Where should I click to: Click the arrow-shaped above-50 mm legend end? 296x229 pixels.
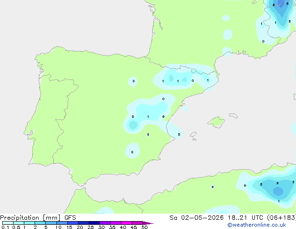(x=148, y=223)
